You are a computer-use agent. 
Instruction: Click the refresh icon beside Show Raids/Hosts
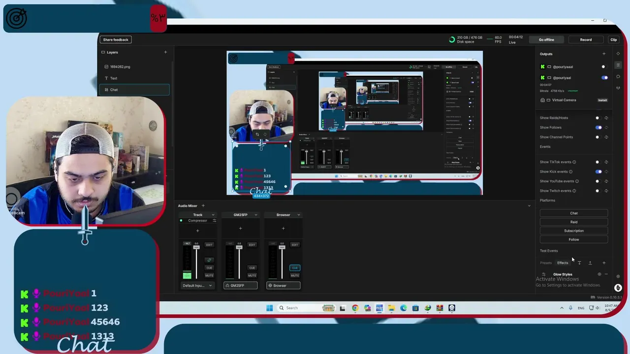click(x=606, y=118)
